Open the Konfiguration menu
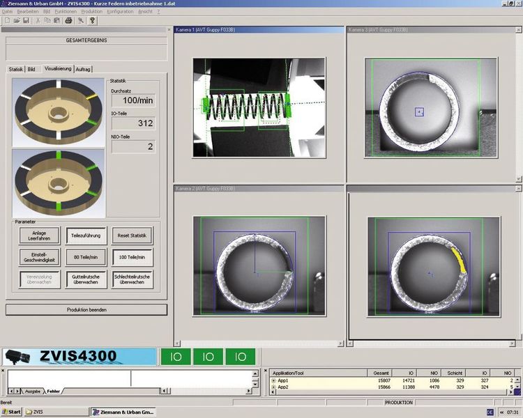This screenshot has height=418, width=523. 120,12
